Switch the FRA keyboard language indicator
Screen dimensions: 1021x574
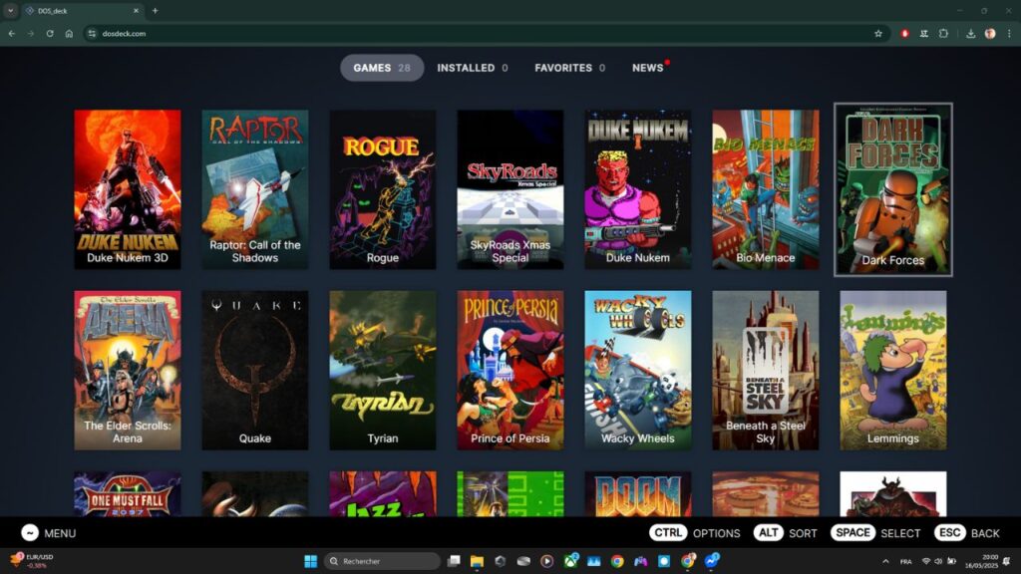pyautogui.click(x=905, y=561)
